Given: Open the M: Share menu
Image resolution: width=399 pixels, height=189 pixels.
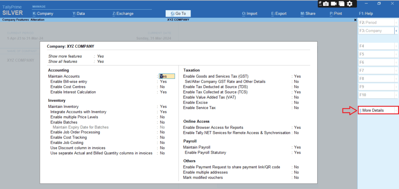Looking at the screenshot, I should point(308,14).
